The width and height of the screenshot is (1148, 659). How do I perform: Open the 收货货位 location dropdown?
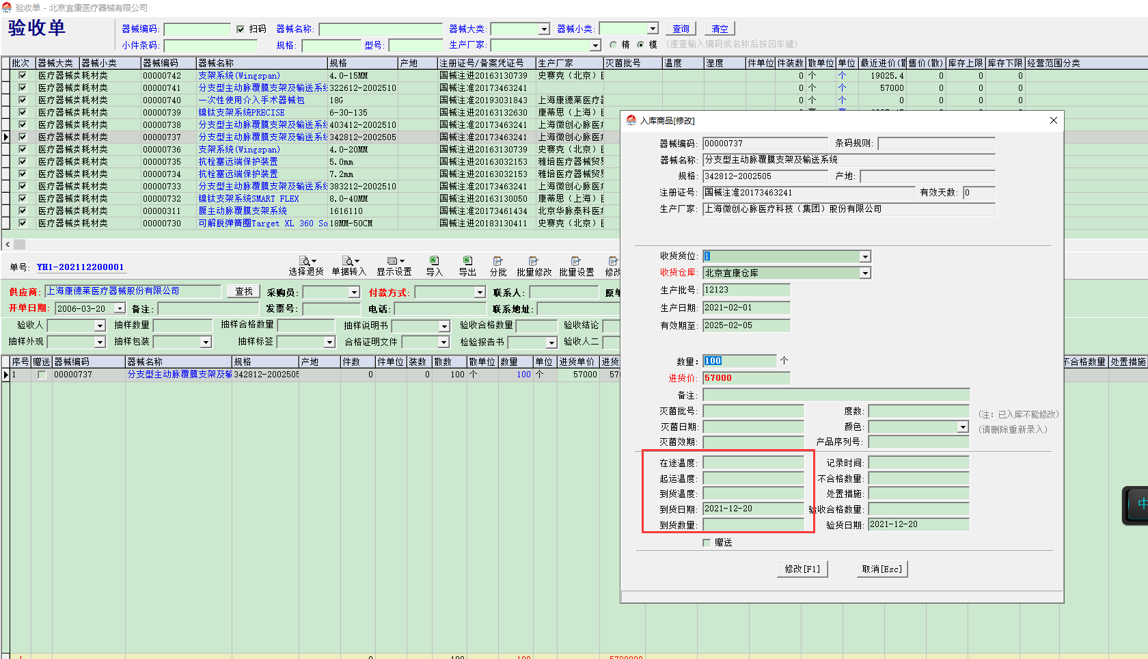click(865, 256)
